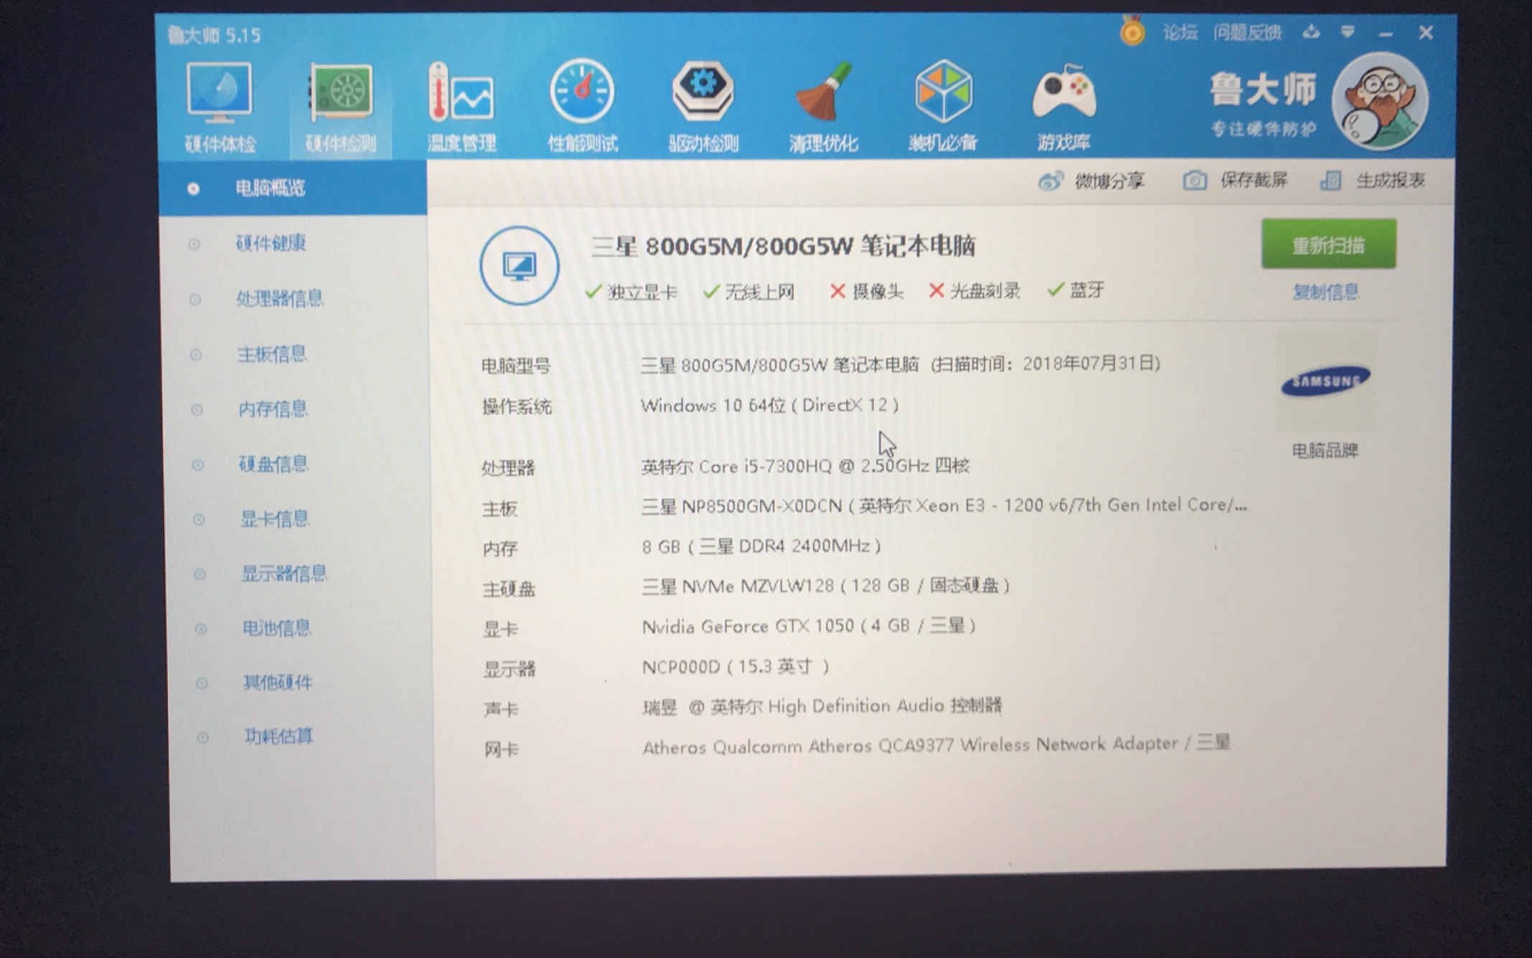The width and height of the screenshot is (1532, 958).
Task: Select 显卡信息 in sidebar
Action: click(x=275, y=518)
